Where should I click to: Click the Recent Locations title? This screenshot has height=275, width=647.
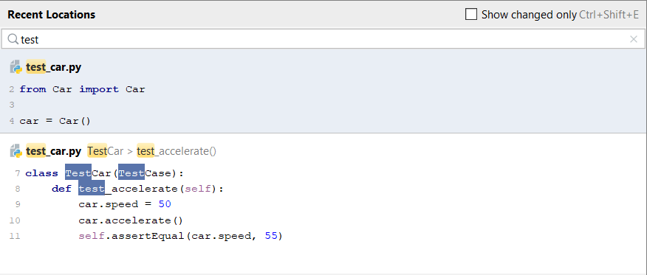tap(51, 15)
